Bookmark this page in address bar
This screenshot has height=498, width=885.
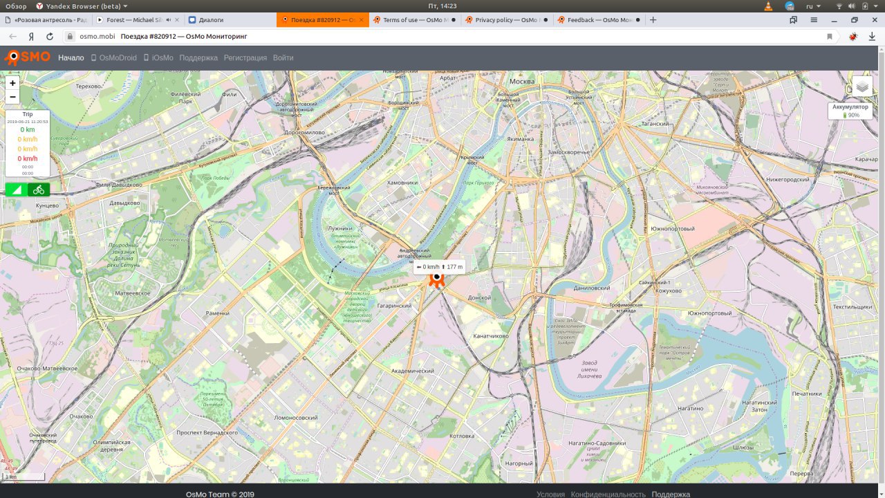click(x=830, y=36)
